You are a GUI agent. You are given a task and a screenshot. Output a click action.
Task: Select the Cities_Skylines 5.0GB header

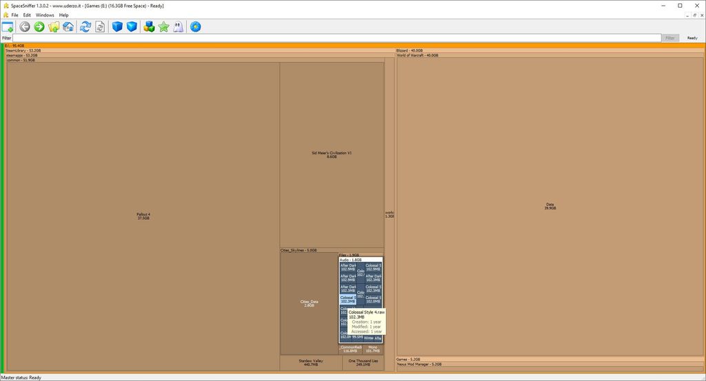[x=332, y=250]
